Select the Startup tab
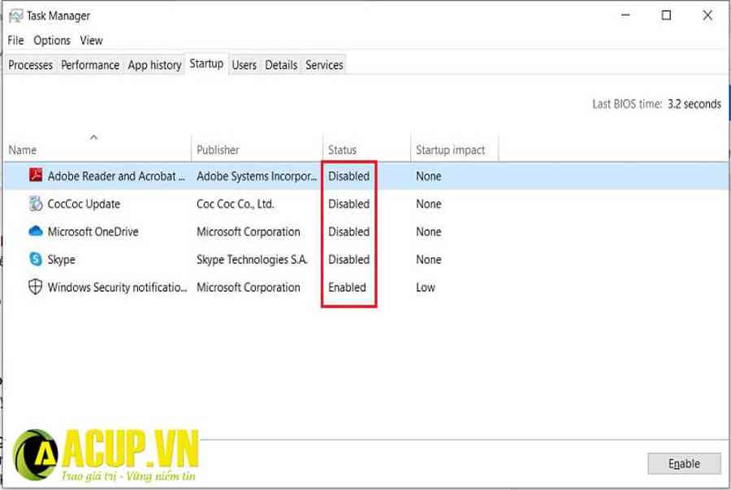Viewport: 731px width, 490px height. pos(206,64)
